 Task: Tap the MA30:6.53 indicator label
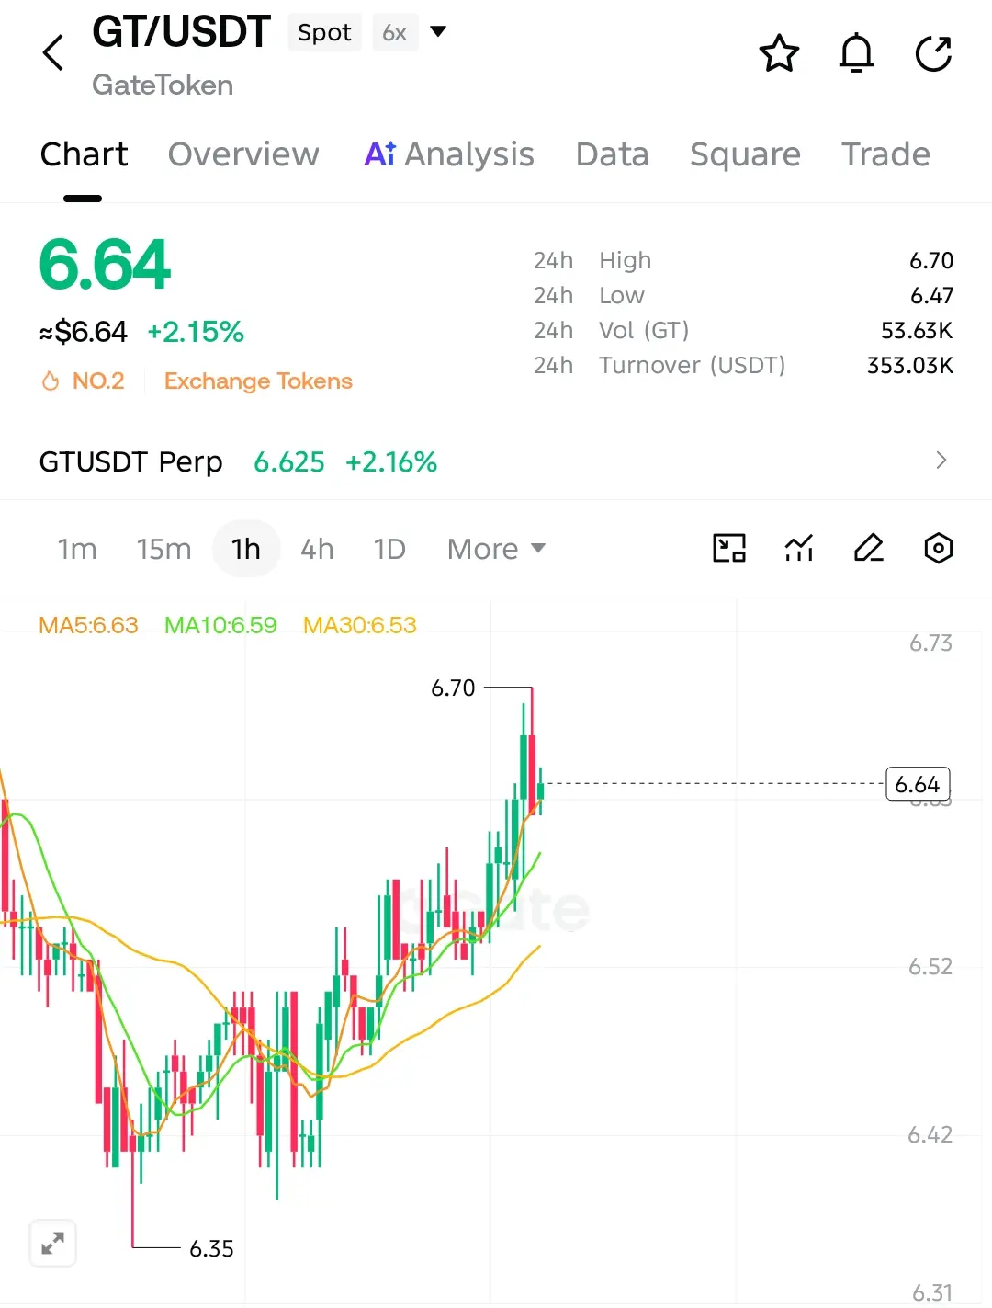pyautogui.click(x=360, y=625)
